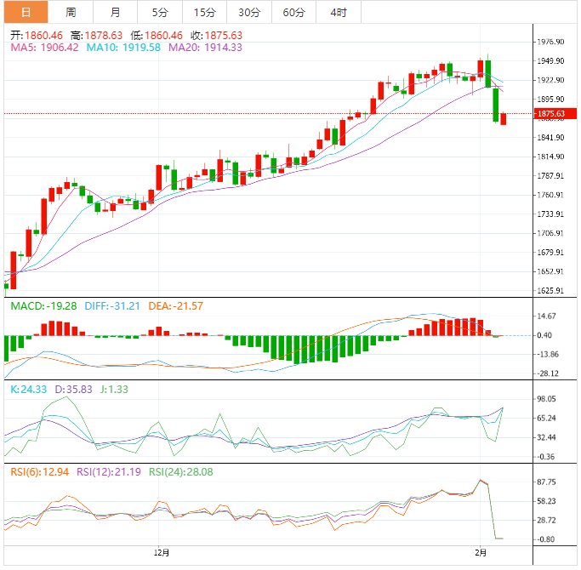Select the DIFF indicator label
Image resolution: width=581 pixels, height=570 pixels.
[x=109, y=306]
